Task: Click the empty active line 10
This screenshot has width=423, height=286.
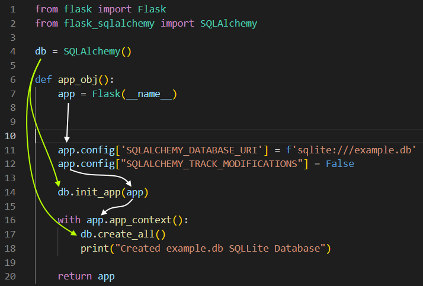Action: click(229, 136)
